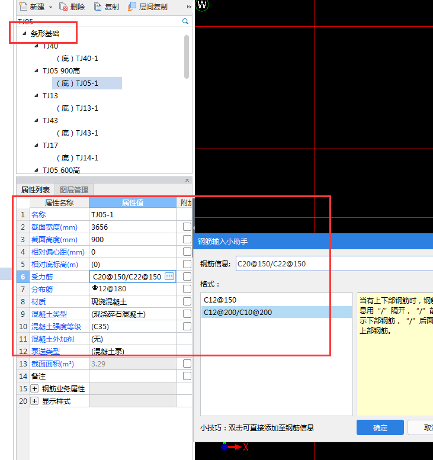Click the 分布筋 value 12@180

click(x=133, y=289)
